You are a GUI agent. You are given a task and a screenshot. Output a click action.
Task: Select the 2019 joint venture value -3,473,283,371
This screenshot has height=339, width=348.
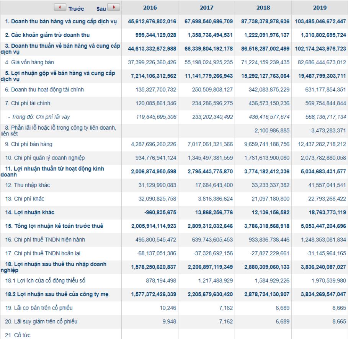point(328,131)
